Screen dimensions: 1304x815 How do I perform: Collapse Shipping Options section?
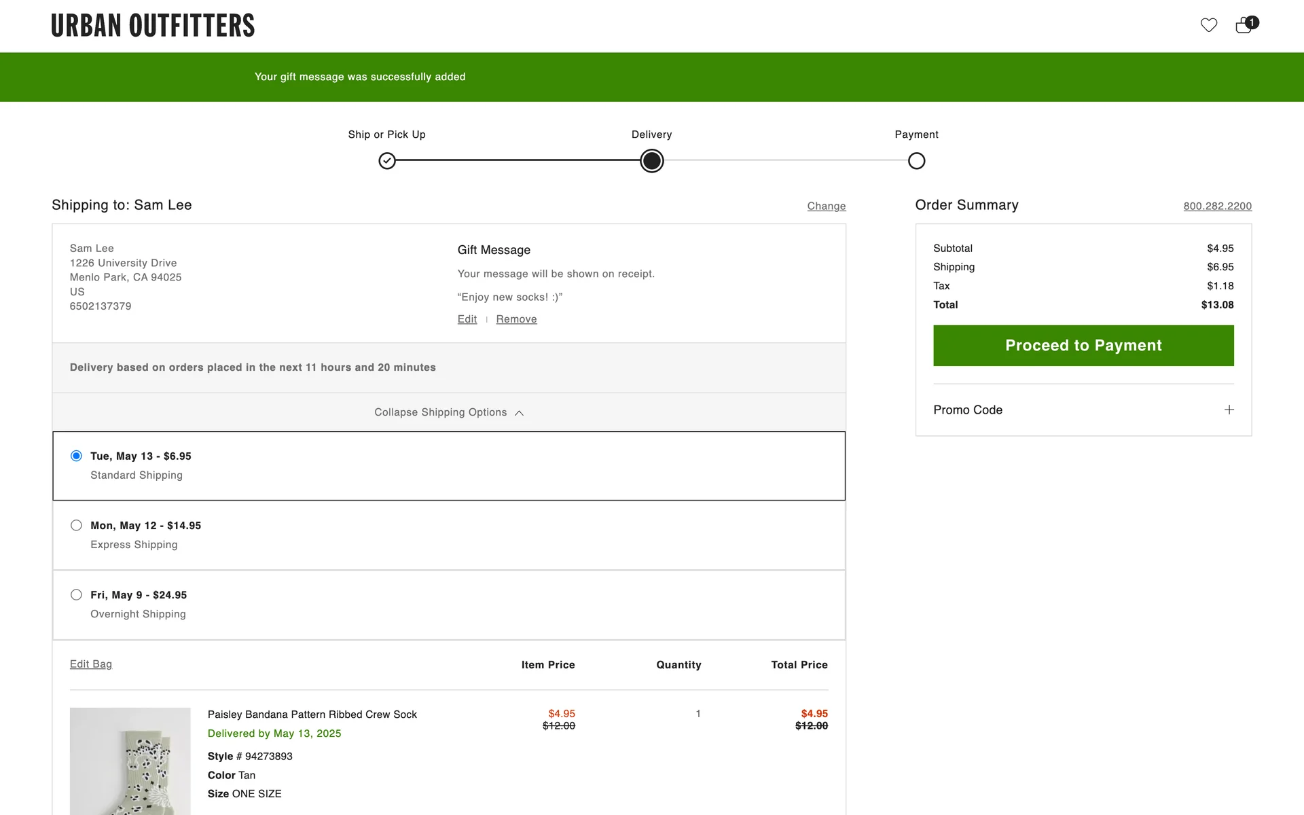pyautogui.click(x=440, y=412)
